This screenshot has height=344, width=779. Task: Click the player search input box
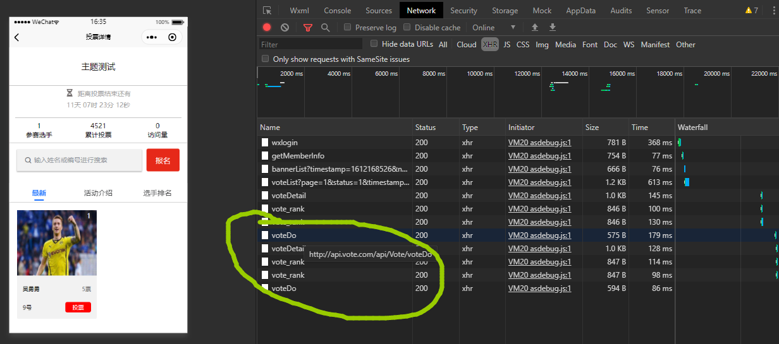(x=80, y=160)
